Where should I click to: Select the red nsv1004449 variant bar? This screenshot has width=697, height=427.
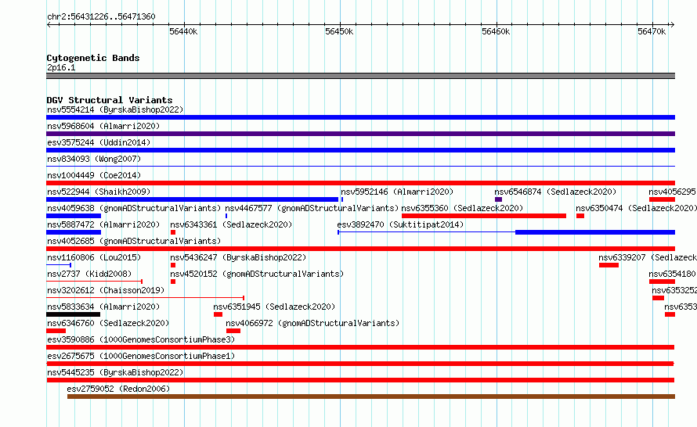[360, 183]
